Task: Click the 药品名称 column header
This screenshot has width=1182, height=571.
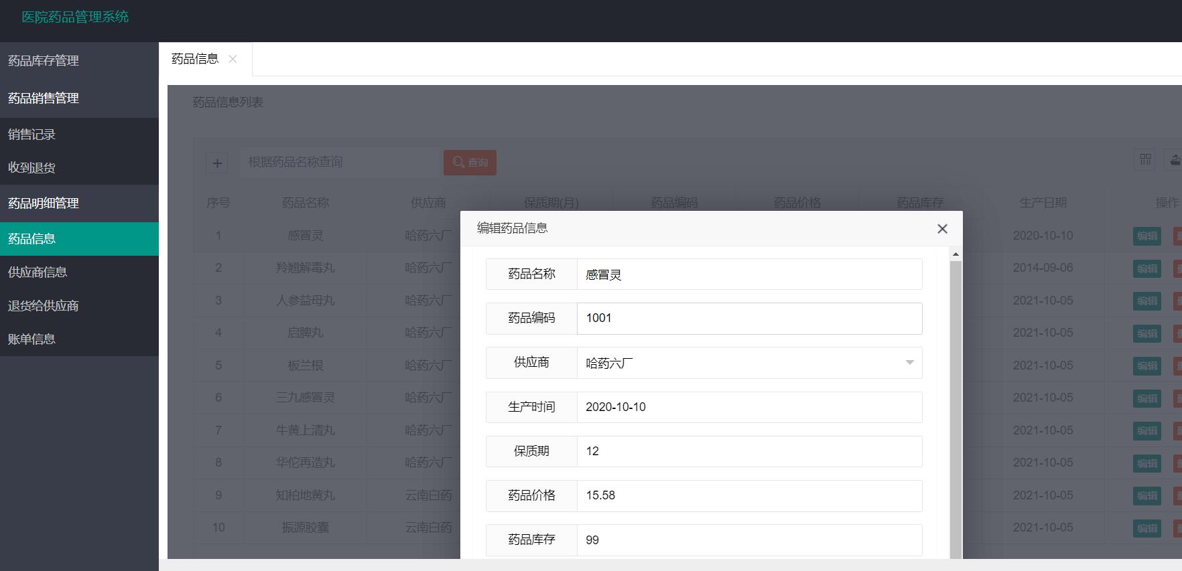Action: [306, 203]
